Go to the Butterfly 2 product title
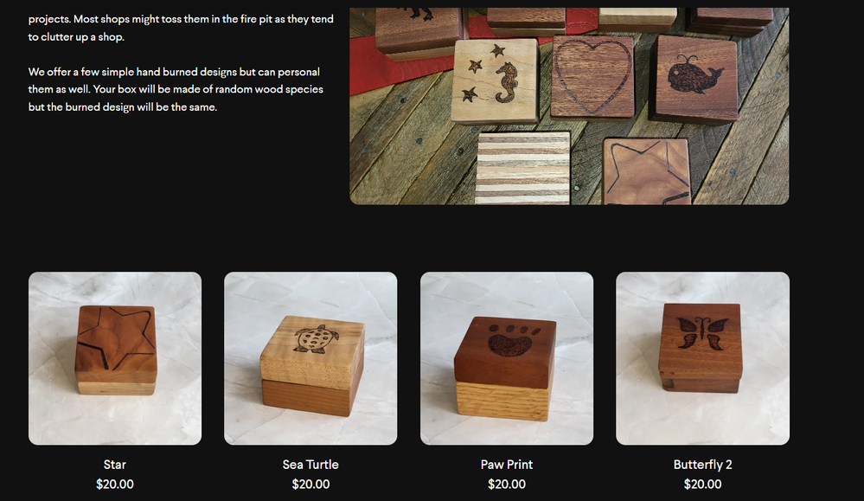 (x=702, y=465)
